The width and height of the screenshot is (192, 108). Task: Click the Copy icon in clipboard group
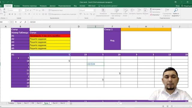pos(4,12)
